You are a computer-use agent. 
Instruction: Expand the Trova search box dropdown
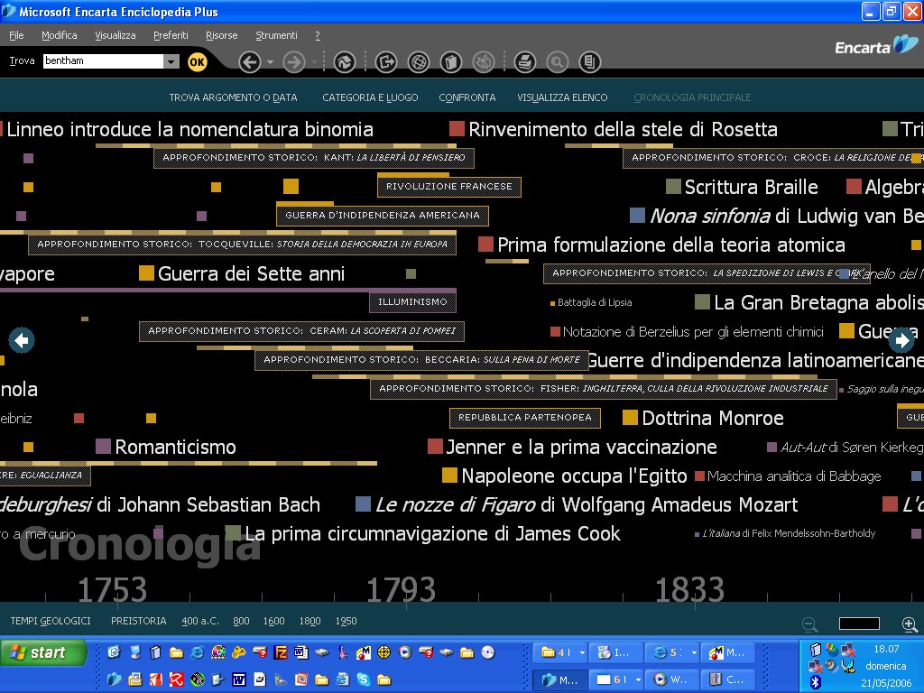pyautogui.click(x=171, y=61)
